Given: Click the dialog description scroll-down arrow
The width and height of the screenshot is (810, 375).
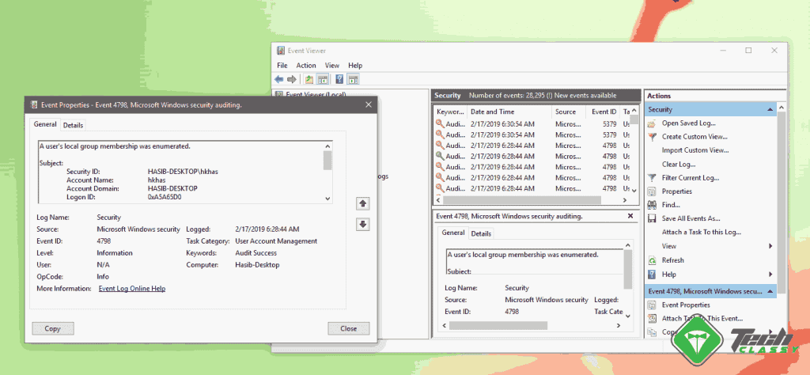Looking at the screenshot, I should (327, 199).
